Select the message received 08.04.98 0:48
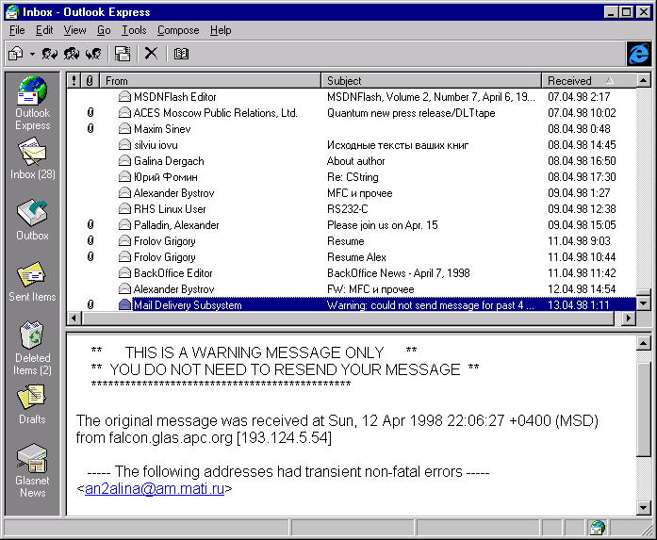 [352, 128]
